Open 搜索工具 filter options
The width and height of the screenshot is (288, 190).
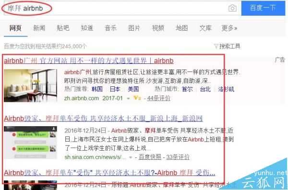(x=229, y=46)
